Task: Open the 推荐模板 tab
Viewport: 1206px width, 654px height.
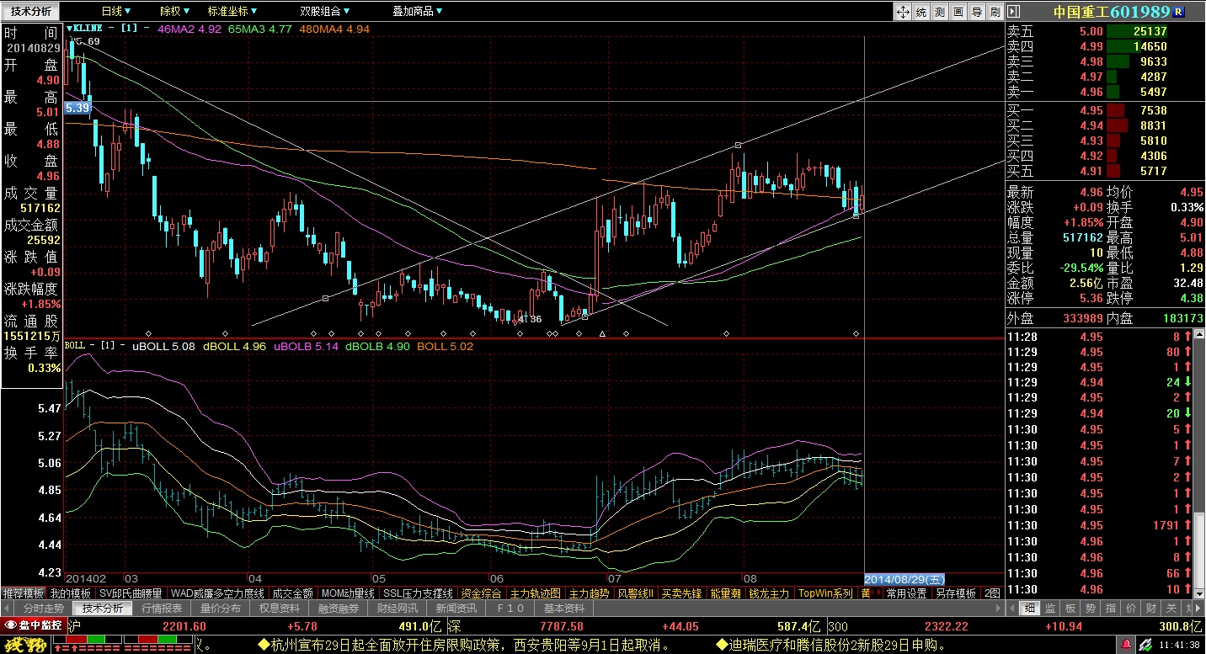Action: [x=23, y=593]
